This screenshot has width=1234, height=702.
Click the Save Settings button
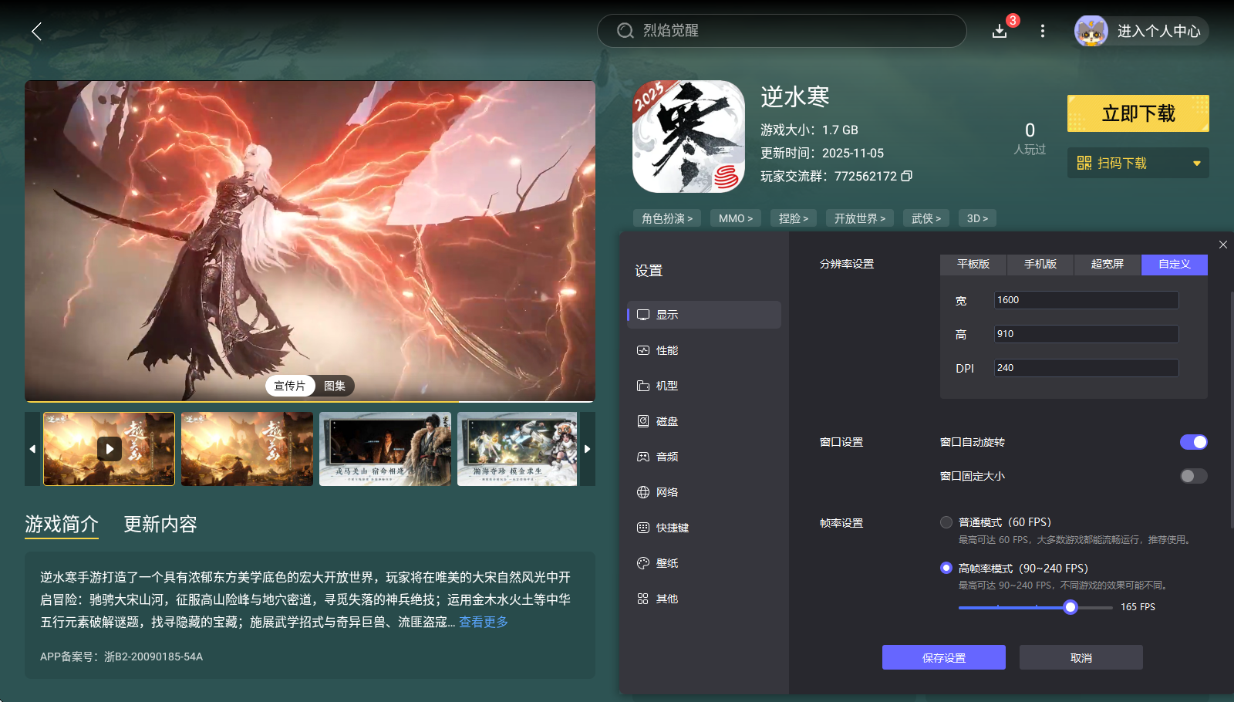pos(943,657)
